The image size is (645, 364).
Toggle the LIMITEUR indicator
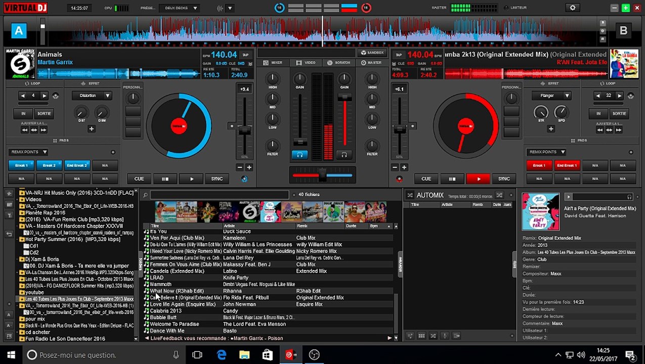coord(506,8)
